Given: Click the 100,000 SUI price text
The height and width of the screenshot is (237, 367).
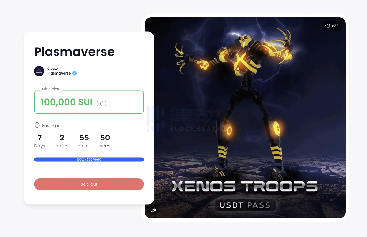Looking at the screenshot, I should pyautogui.click(x=67, y=102).
